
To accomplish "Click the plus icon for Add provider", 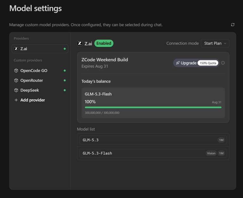I will (x=16, y=100).
